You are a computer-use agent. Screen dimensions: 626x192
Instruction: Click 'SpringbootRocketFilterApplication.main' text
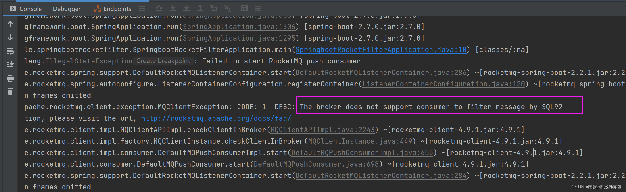pyautogui.click(x=212, y=50)
